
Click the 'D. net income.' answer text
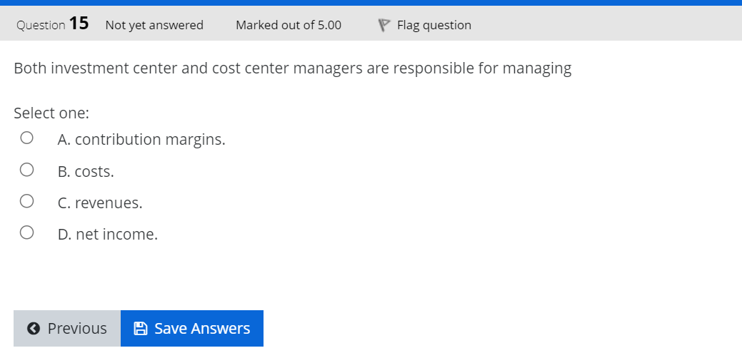point(108,234)
